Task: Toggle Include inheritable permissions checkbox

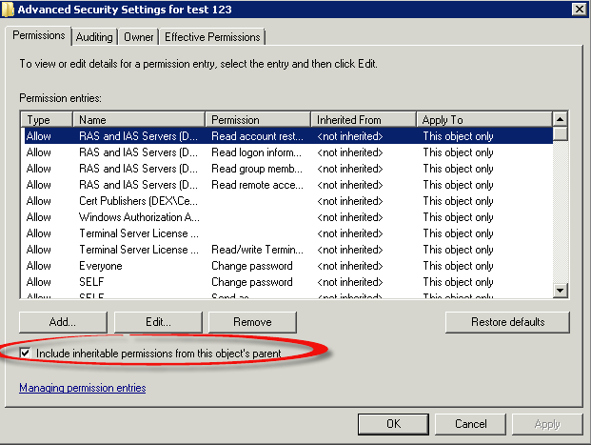Action: point(26,354)
